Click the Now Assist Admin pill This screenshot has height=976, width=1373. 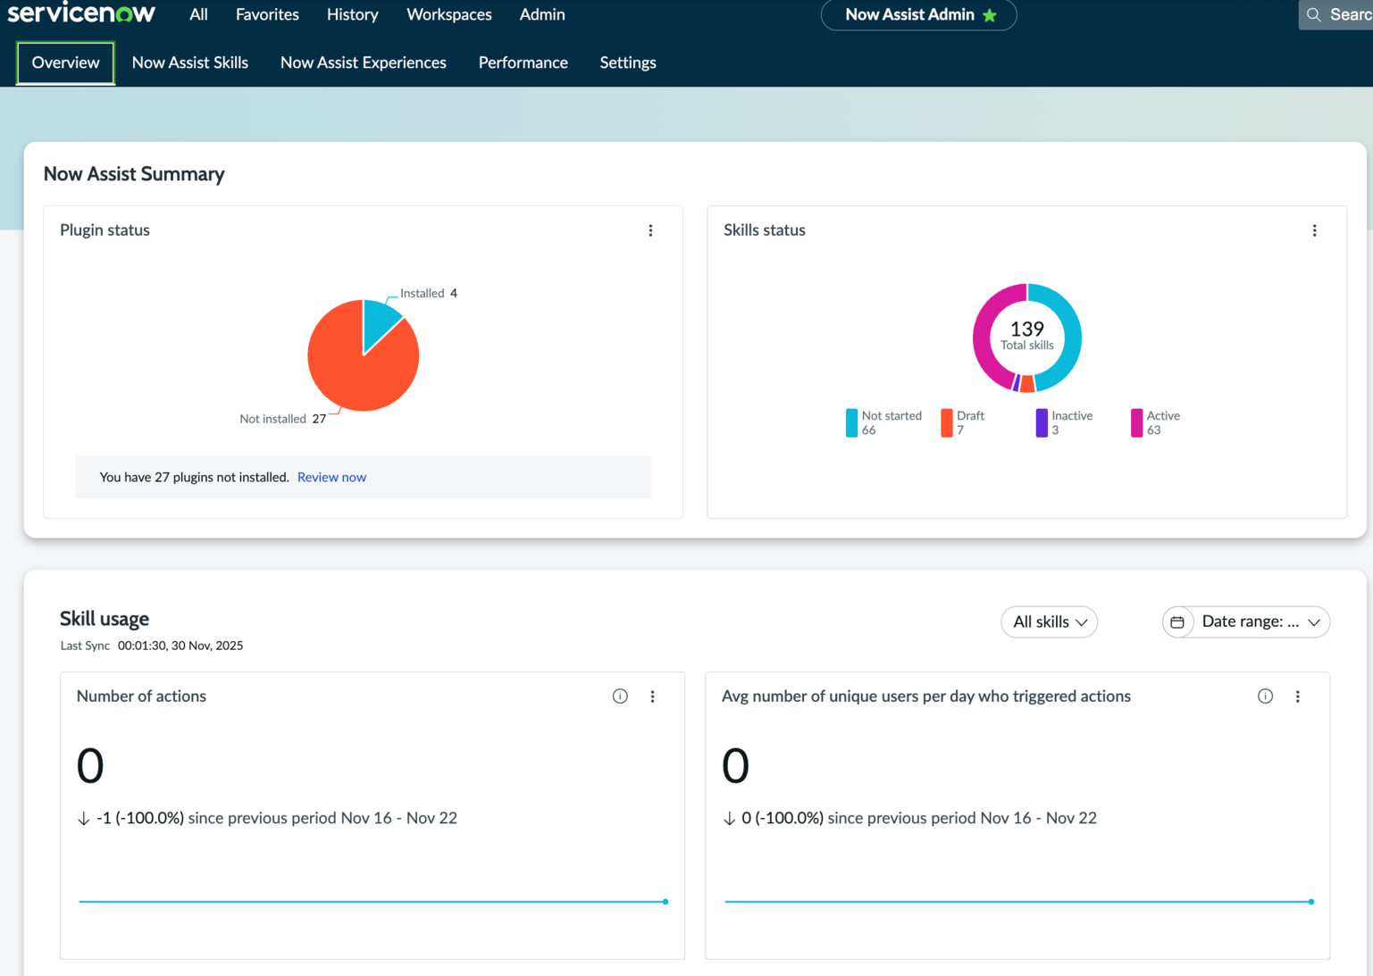pyautogui.click(x=918, y=14)
